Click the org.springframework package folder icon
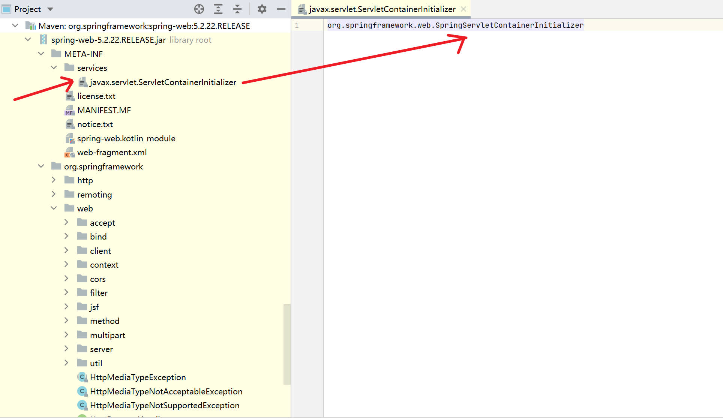Viewport: 723px width, 418px height. click(56, 166)
